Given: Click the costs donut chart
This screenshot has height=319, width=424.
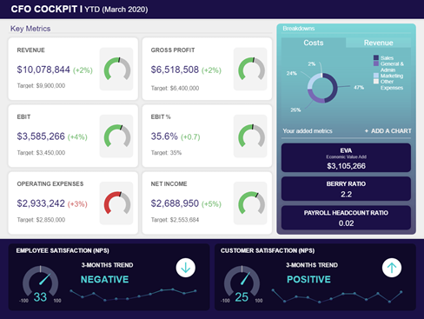Looking at the screenshot, I should click(322, 88).
